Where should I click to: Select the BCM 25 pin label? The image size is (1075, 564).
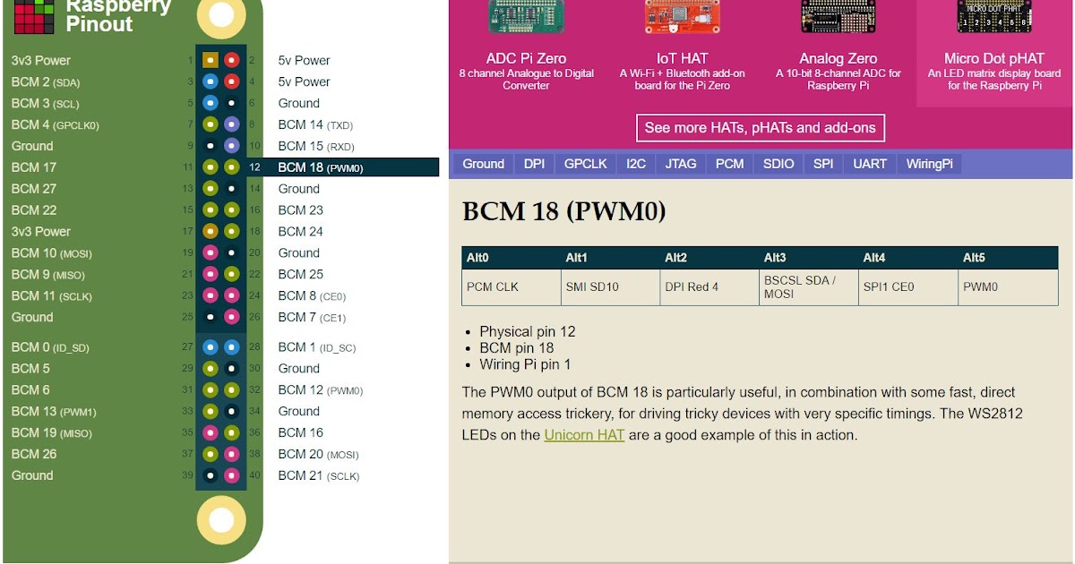(x=301, y=274)
